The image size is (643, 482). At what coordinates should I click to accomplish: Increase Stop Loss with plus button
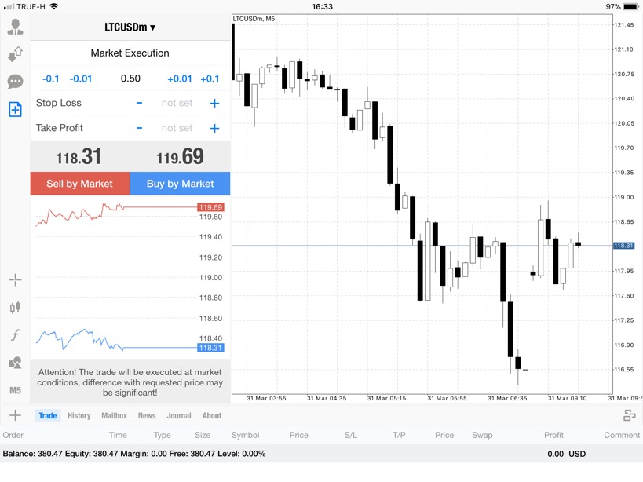coord(214,104)
